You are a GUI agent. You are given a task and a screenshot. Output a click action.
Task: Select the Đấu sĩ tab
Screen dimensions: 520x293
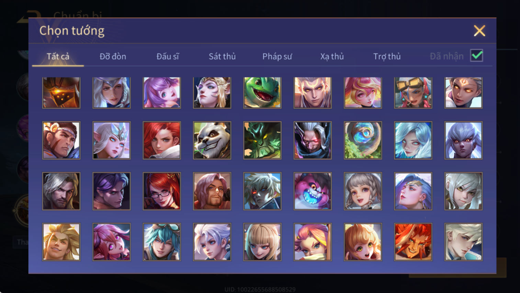coord(168,56)
